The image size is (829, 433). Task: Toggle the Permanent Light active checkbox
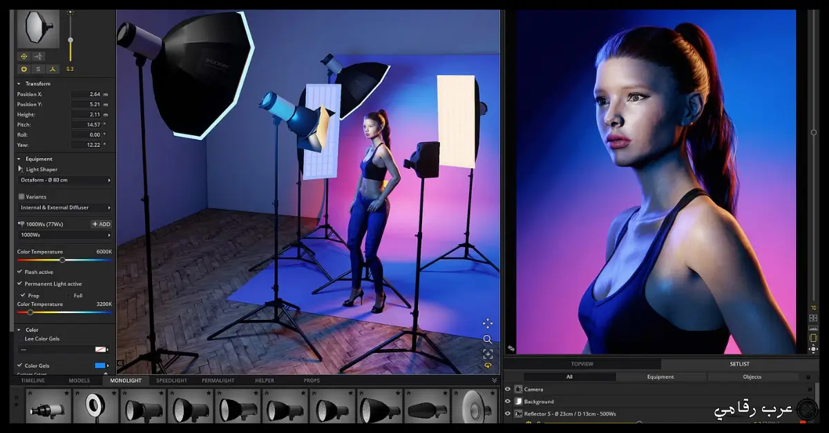coord(19,283)
